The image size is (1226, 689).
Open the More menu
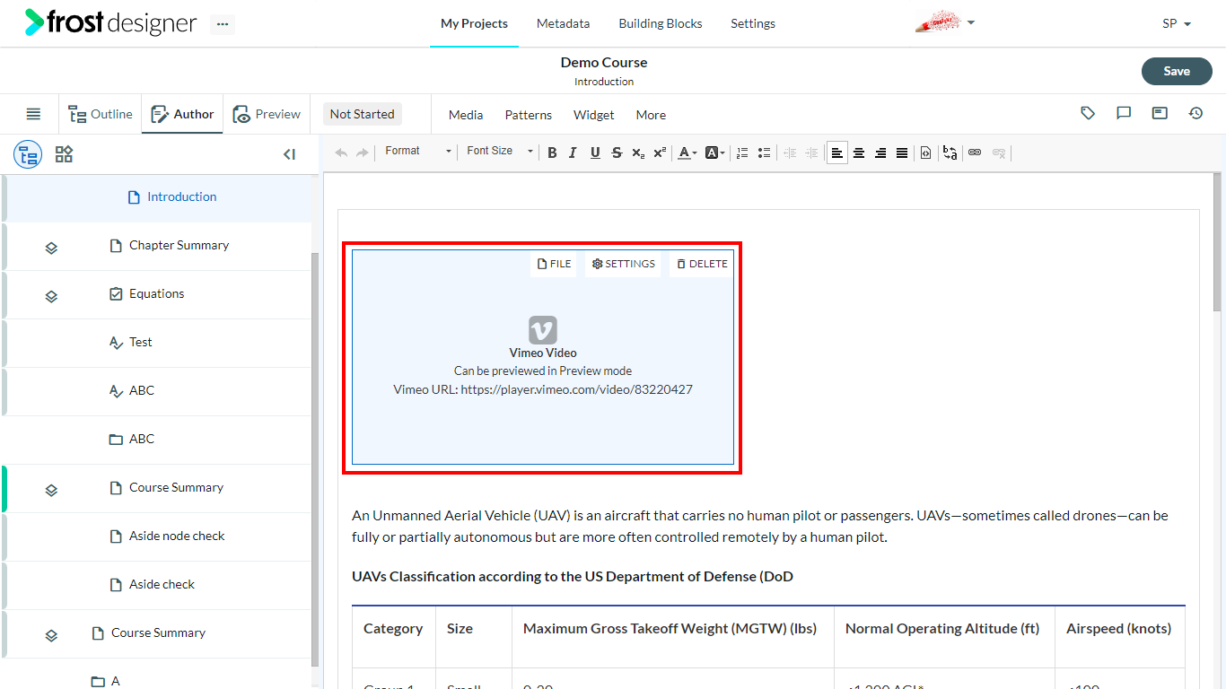651,115
